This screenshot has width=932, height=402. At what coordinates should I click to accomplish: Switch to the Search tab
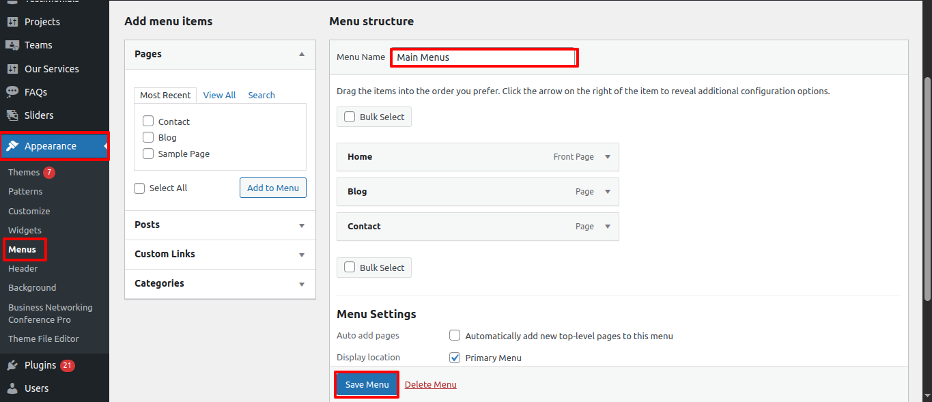click(x=262, y=95)
